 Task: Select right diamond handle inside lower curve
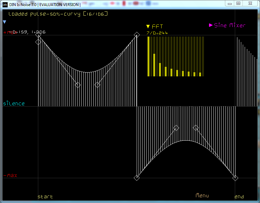196,128
